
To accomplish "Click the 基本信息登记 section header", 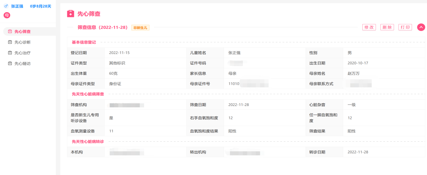I will coord(84,42).
